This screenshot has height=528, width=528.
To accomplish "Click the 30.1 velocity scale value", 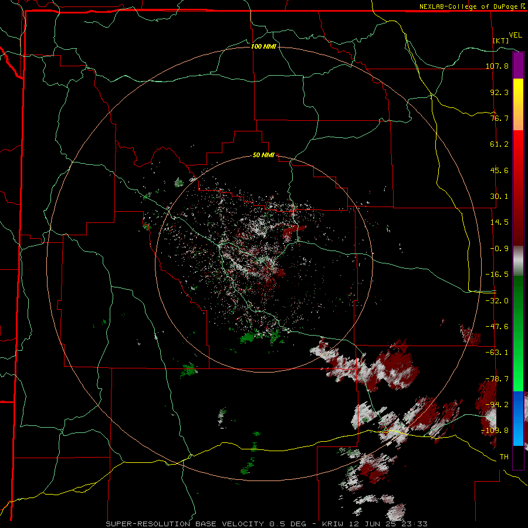I will 499,197.
